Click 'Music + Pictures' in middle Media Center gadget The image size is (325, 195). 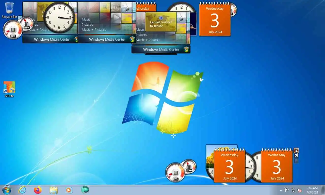(x=94, y=29)
